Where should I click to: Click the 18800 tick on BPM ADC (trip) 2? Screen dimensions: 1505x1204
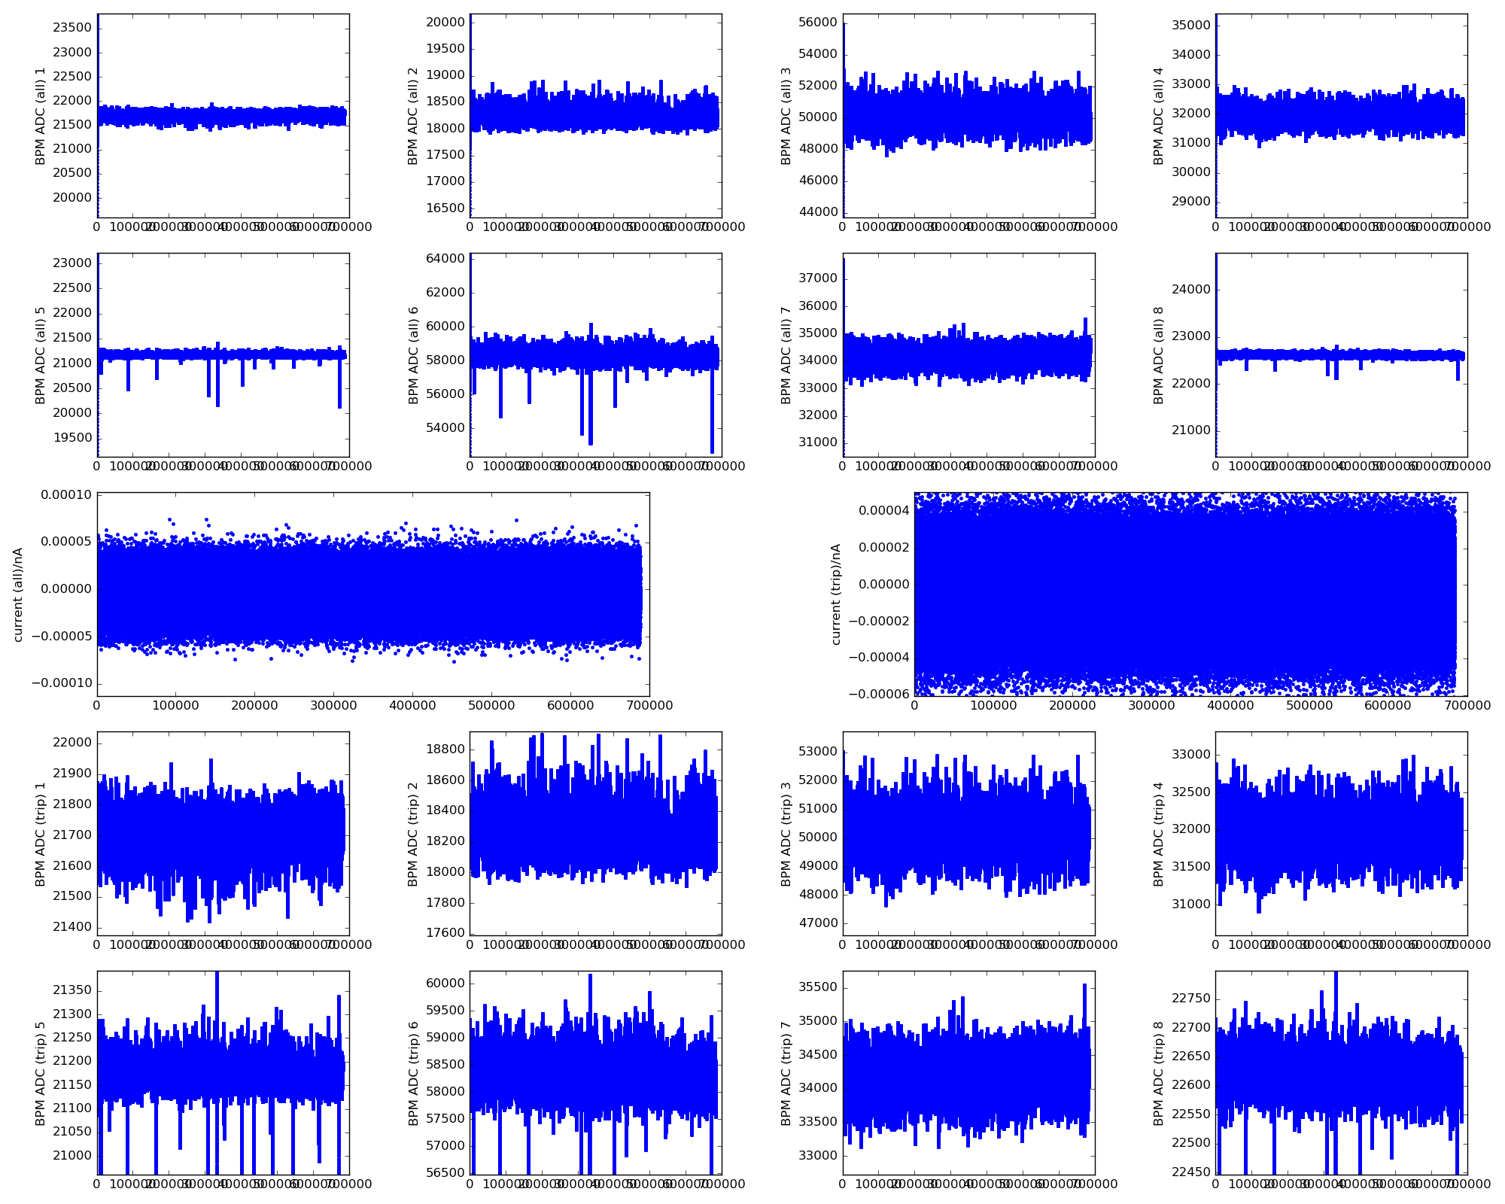445,749
